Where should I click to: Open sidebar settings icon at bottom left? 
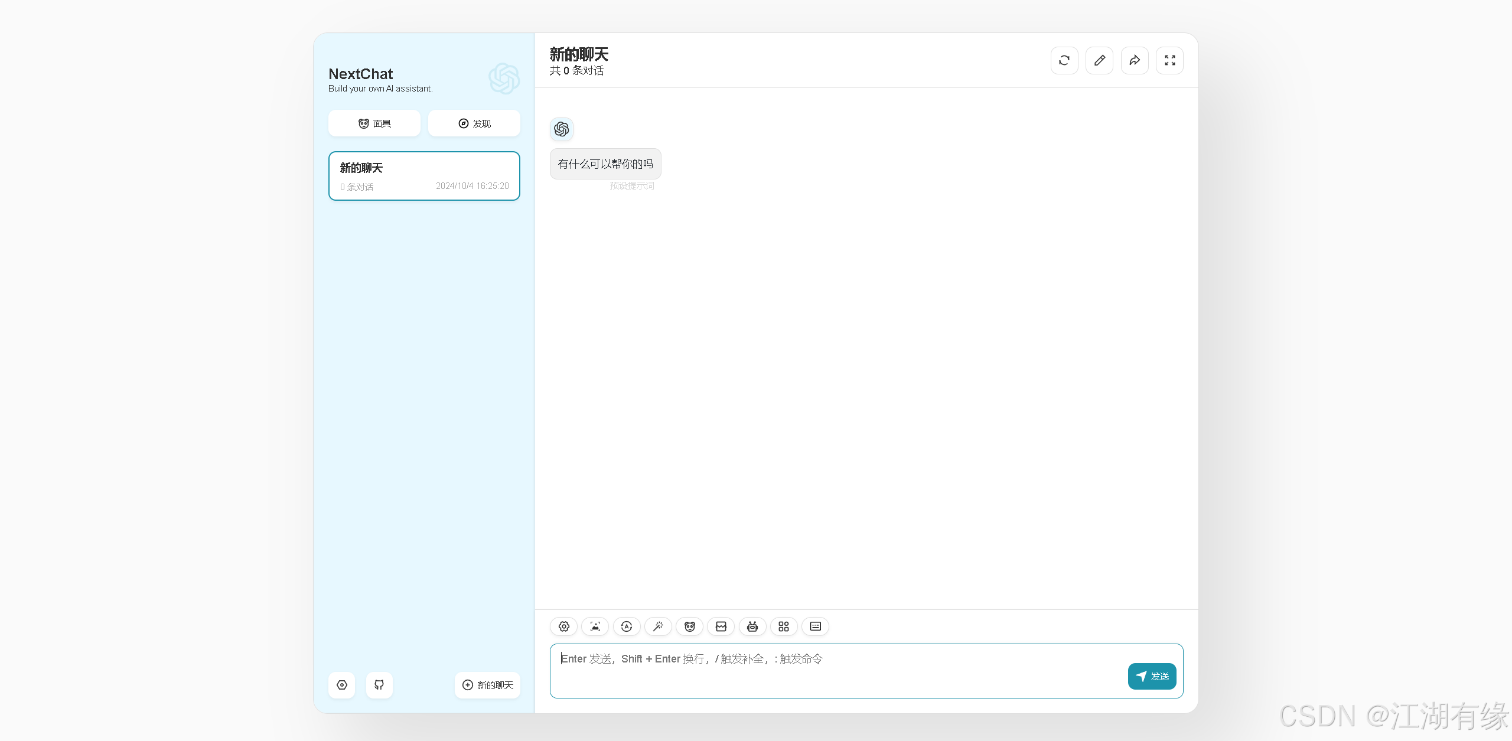pyautogui.click(x=341, y=685)
